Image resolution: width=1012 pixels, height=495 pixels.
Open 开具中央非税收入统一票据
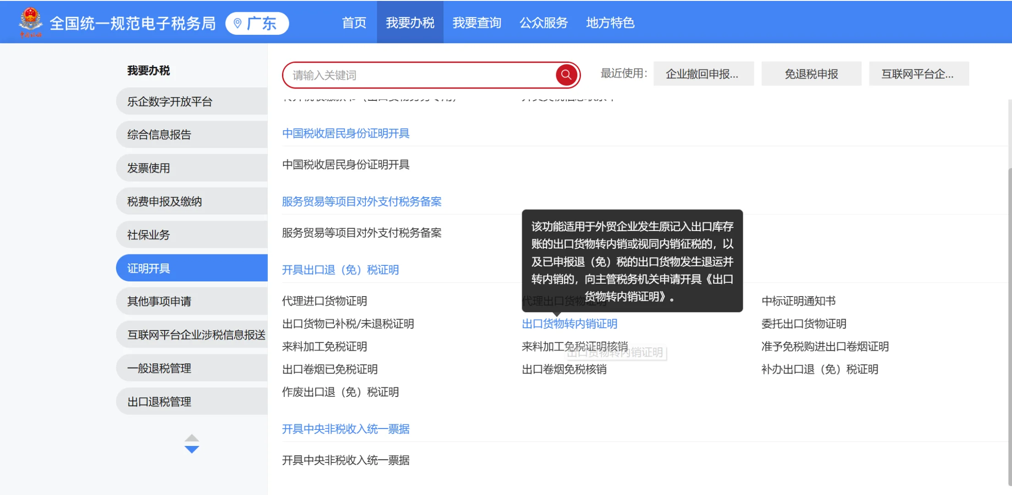tap(346, 429)
